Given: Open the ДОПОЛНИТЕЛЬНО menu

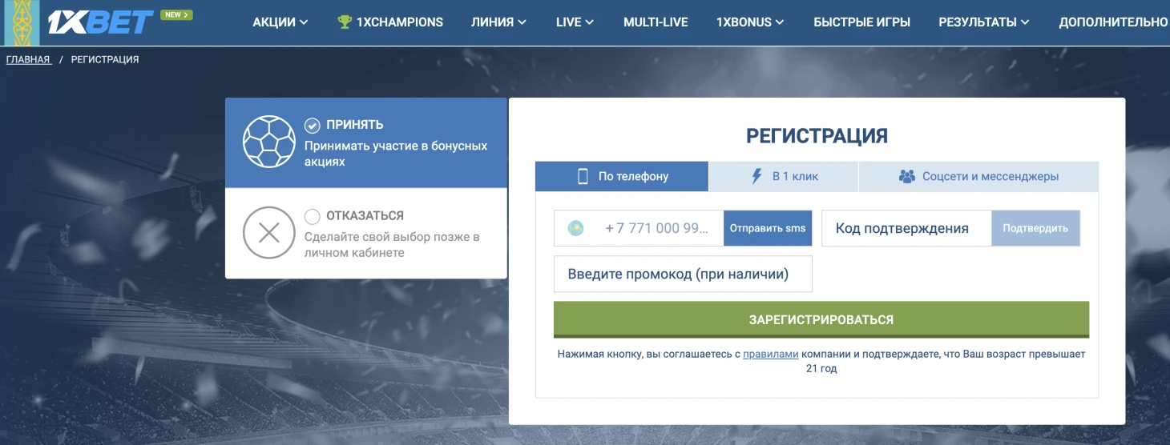Looking at the screenshot, I should coord(1114,22).
